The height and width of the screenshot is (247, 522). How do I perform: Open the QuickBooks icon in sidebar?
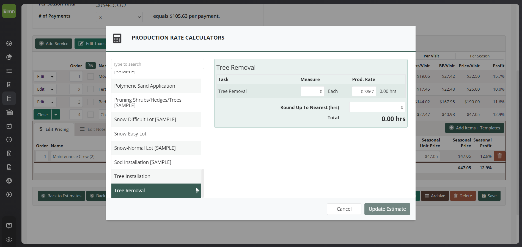click(x=9, y=181)
